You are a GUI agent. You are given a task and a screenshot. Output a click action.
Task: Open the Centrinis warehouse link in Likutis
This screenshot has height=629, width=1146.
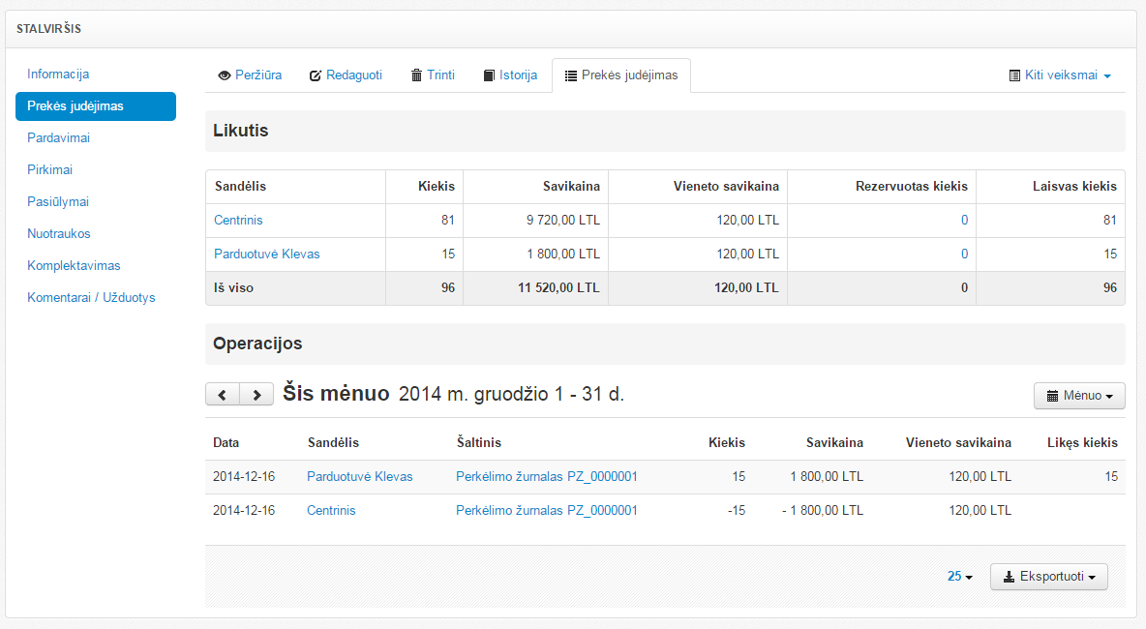[238, 221]
